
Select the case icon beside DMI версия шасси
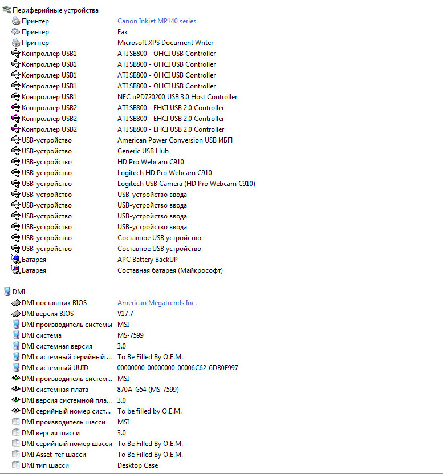pos(16,432)
